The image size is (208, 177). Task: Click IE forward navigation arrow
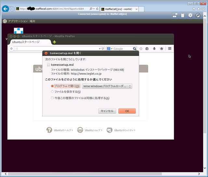click(x=12, y=9)
